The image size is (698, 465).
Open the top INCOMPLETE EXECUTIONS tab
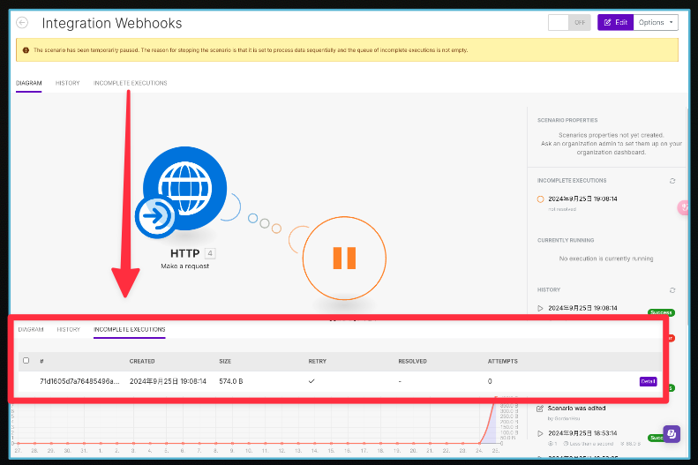coord(130,83)
